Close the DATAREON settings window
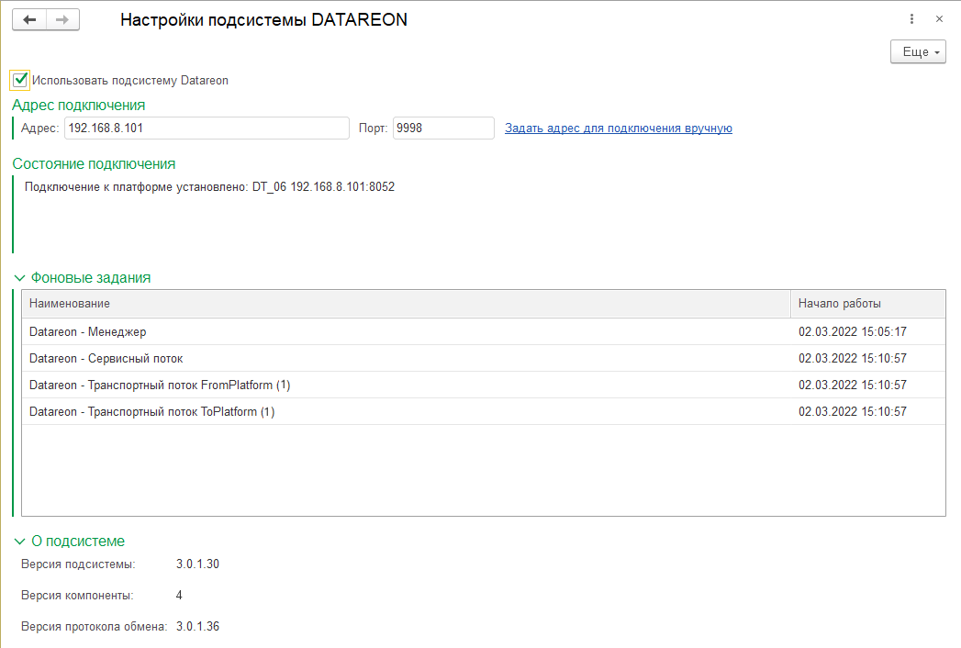Screen dimensions: 961x648 (x=939, y=19)
